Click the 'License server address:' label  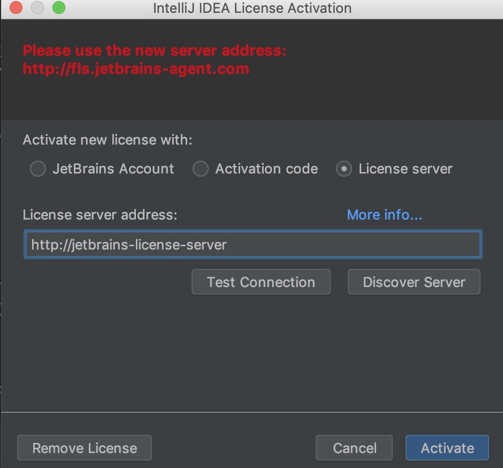click(100, 215)
